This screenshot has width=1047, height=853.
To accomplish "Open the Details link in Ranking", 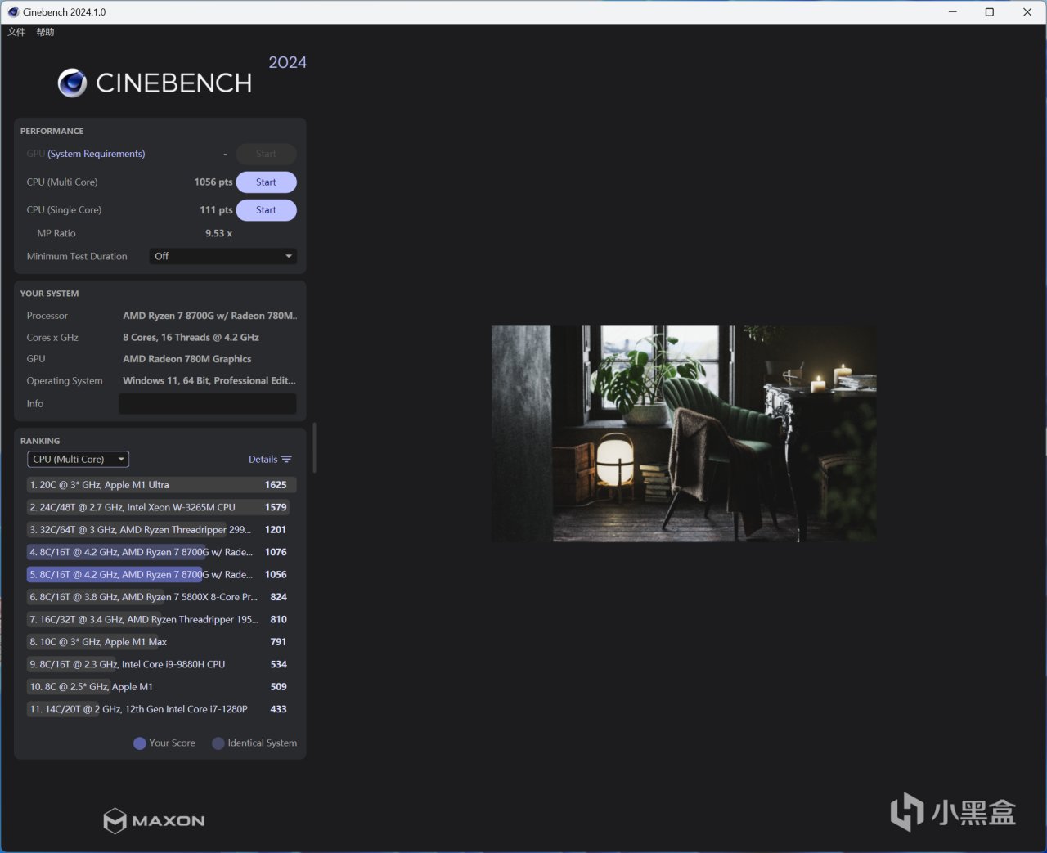I will 263,460.
